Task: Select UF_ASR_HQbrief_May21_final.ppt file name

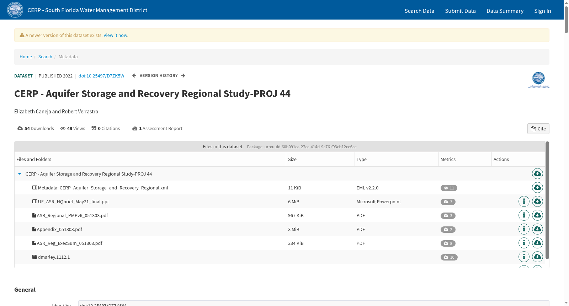Action: click(73, 202)
